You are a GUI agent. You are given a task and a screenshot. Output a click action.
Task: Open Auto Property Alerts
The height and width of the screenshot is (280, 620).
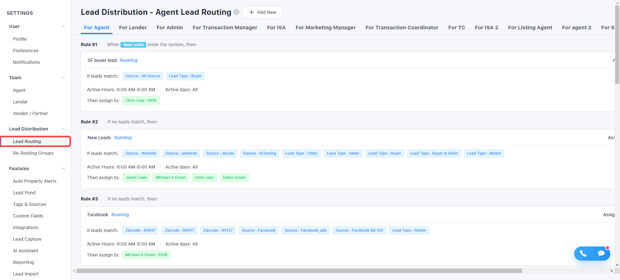coord(35,181)
